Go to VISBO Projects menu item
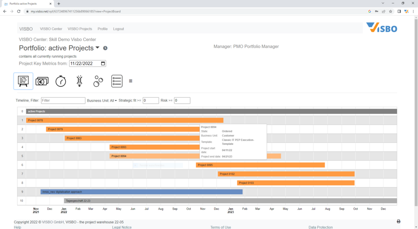The width and height of the screenshot is (418, 229). 80,29
